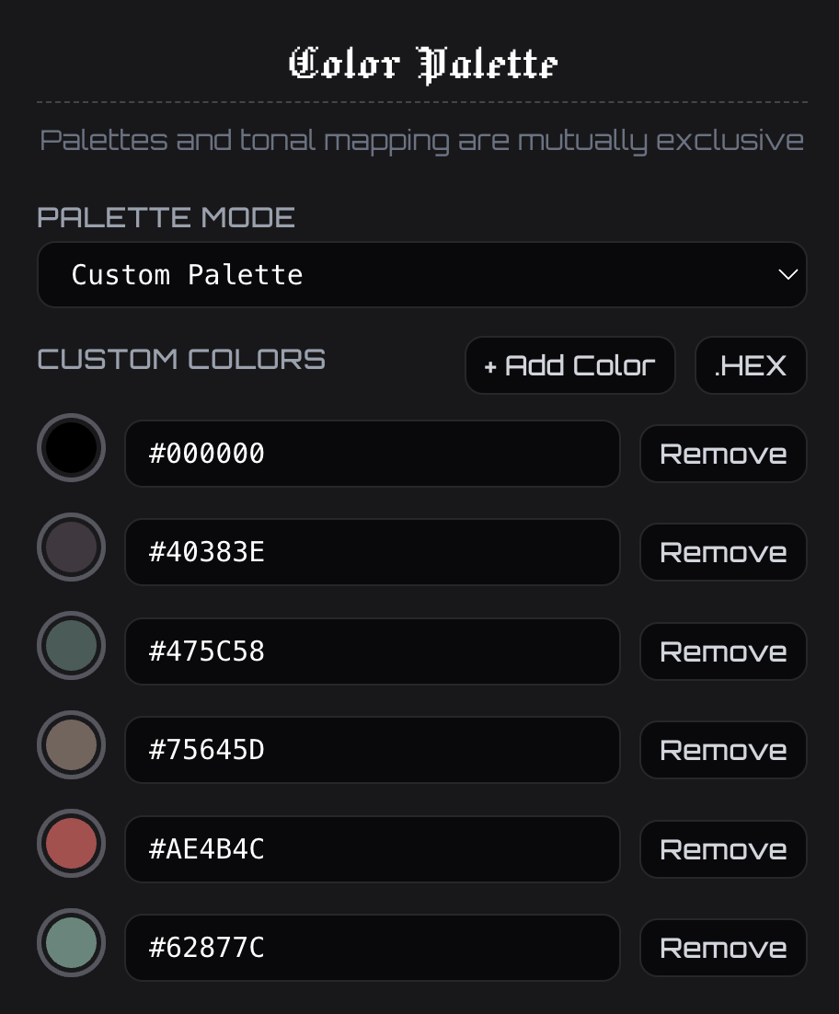Open the #62877C sage green swatch
The width and height of the screenshot is (839, 1014).
pos(71,943)
